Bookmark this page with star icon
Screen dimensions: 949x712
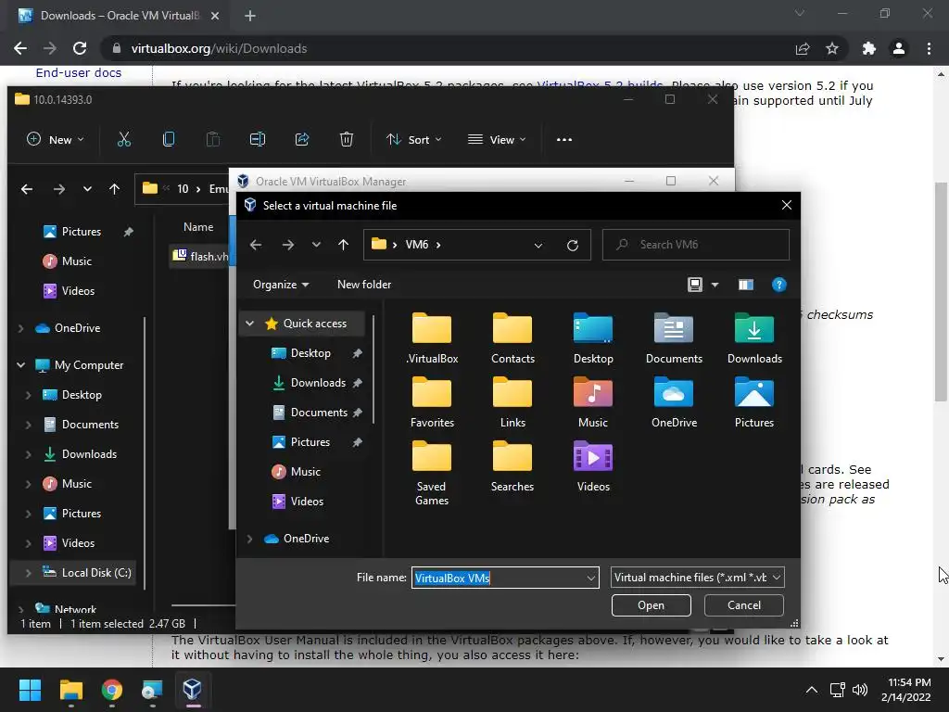pyautogui.click(x=832, y=48)
